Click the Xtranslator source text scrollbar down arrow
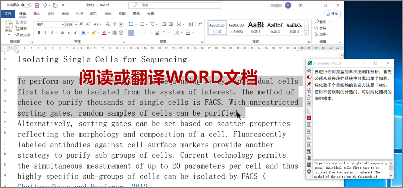The height and width of the screenshot is (188, 403). [391, 176]
